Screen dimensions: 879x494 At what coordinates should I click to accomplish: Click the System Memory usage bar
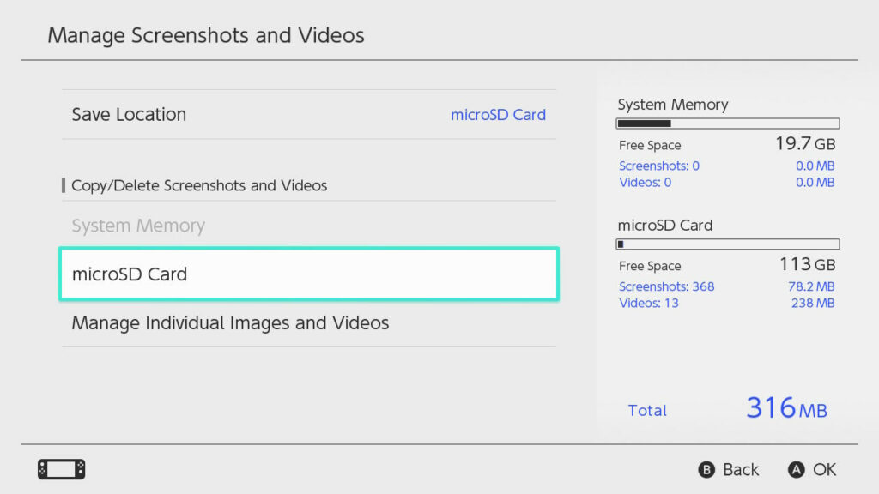click(x=728, y=123)
